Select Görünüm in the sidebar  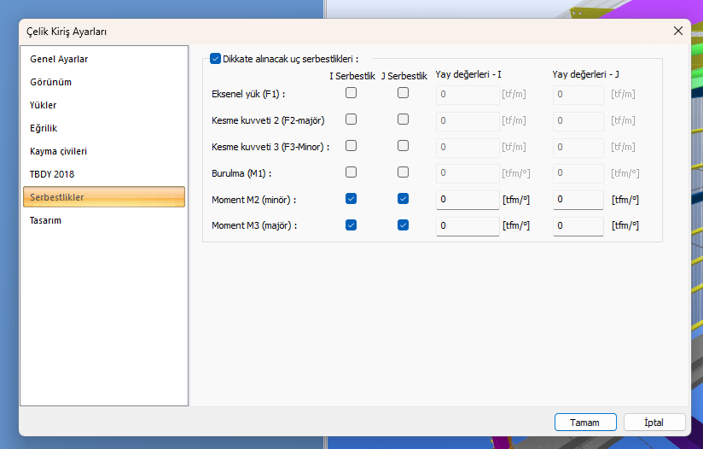50,82
